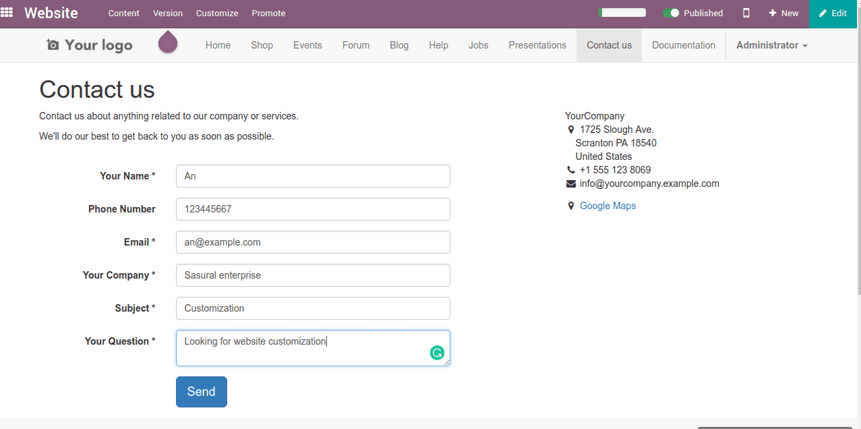861x429 pixels.
Task: Navigate to the Forum menu item
Action: coord(355,45)
